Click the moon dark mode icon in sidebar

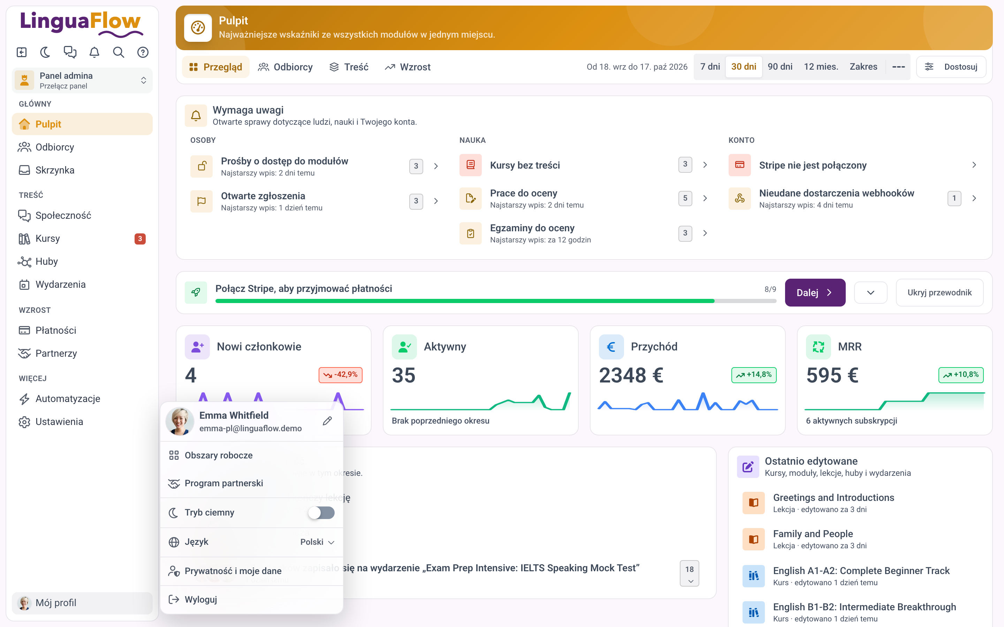click(x=45, y=52)
